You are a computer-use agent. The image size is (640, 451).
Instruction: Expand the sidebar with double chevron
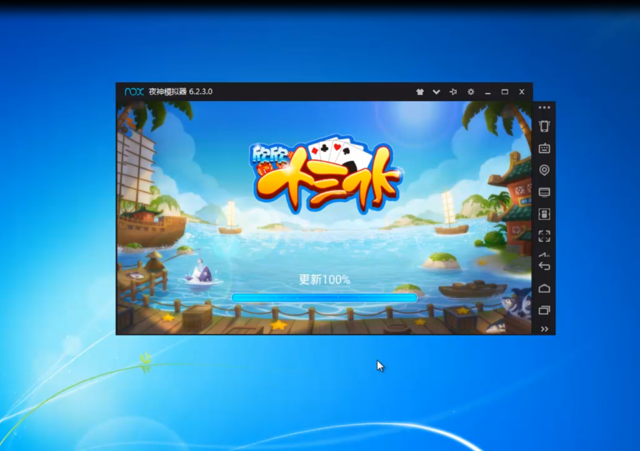[x=544, y=329]
